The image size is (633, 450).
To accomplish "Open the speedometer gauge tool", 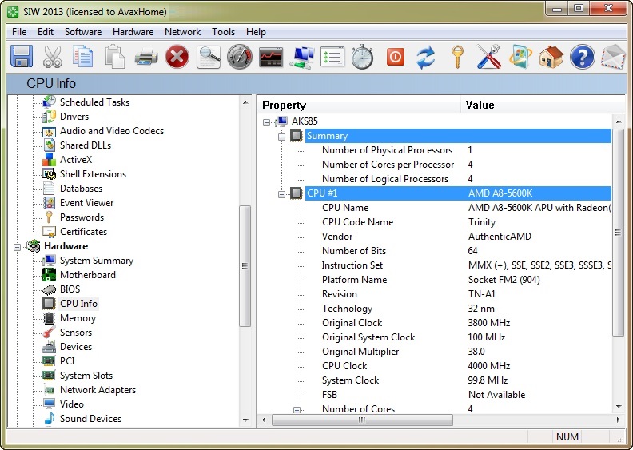I will click(x=240, y=57).
